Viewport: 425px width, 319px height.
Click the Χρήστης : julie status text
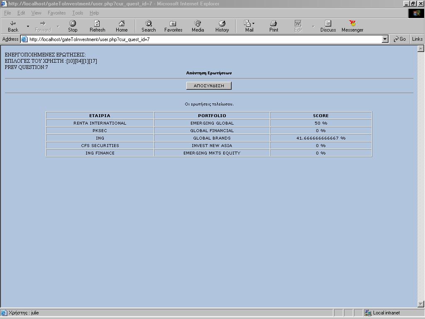click(24, 313)
